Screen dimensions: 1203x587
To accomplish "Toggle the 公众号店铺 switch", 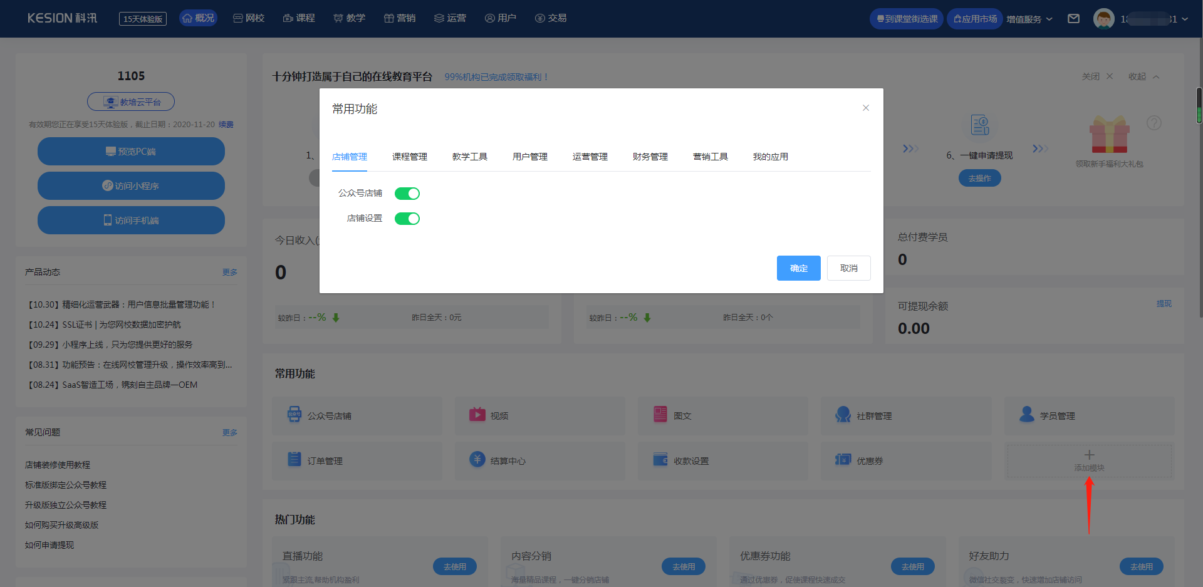I will point(407,194).
